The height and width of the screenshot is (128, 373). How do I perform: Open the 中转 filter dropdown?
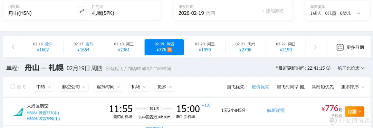43,87
